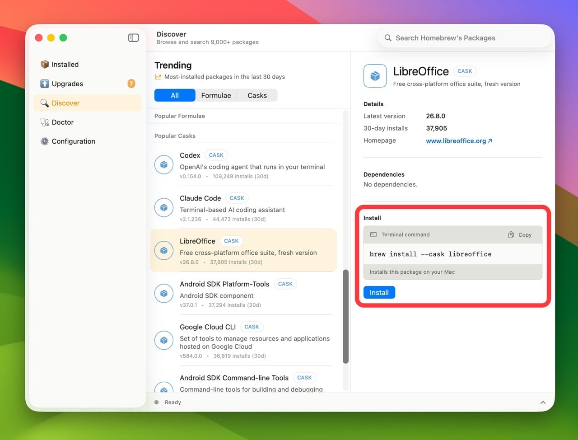Click the "Ready" status text
The image size is (578, 440).
pos(173,403)
